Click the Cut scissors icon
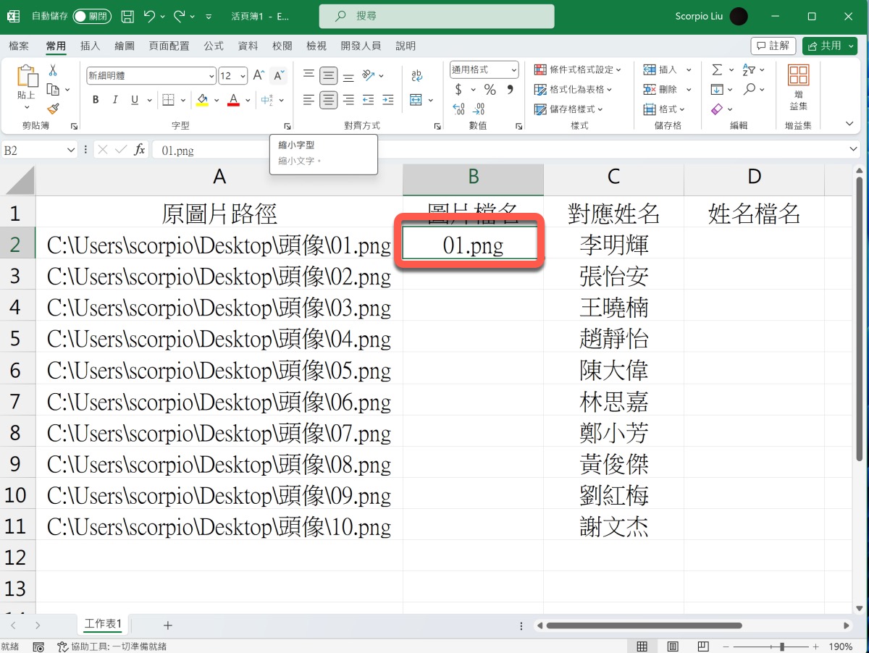This screenshot has width=869, height=653. [53, 71]
